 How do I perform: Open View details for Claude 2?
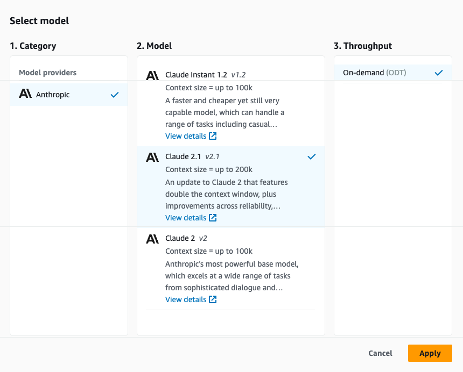185,299
